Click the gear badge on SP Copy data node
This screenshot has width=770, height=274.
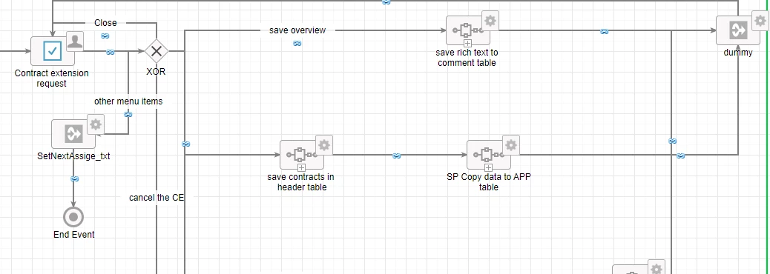[510, 144]
